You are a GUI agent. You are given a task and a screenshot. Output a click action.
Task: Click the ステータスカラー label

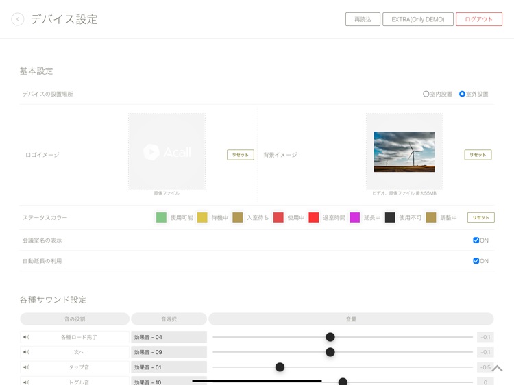[x=45, y=218]
